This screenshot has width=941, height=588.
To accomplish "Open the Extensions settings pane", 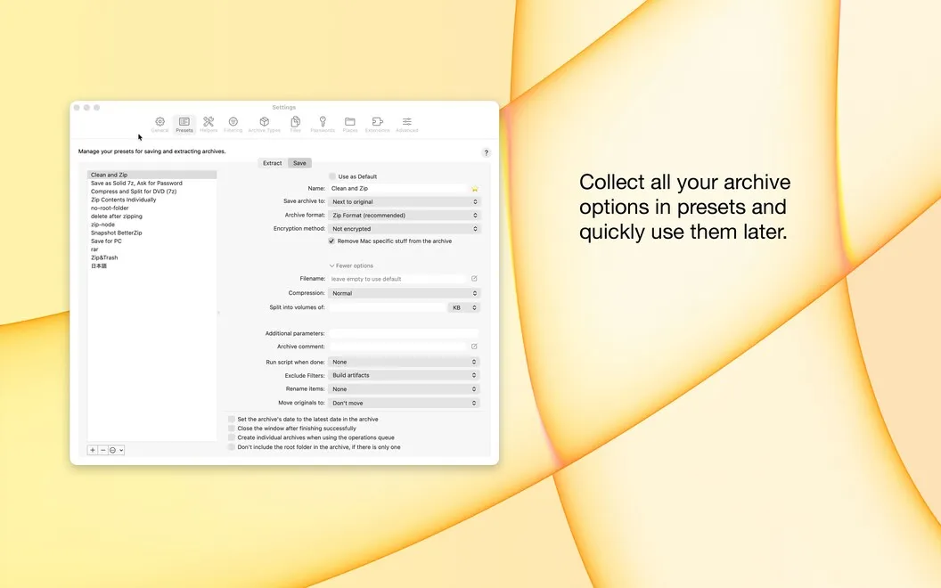I will coord(378,124).
